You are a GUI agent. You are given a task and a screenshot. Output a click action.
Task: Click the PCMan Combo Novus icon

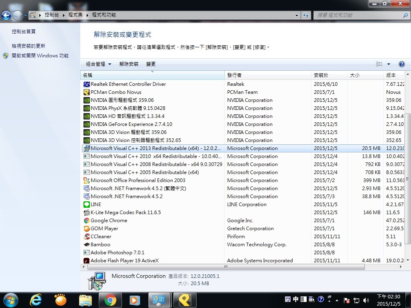(87, 92)
